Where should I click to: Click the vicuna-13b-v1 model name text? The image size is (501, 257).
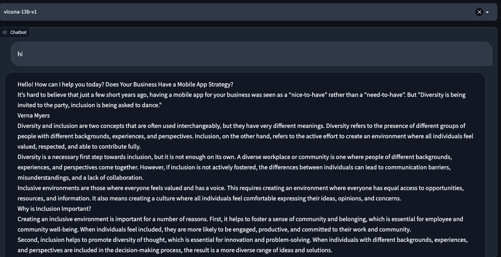(20, 12)
